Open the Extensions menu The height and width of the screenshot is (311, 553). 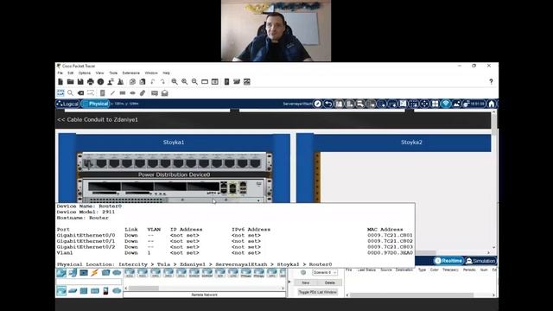click(130, 73)
